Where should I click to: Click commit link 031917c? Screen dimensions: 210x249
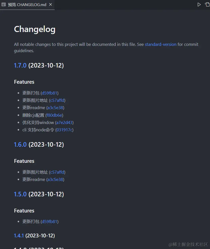(x=65, y=130)
